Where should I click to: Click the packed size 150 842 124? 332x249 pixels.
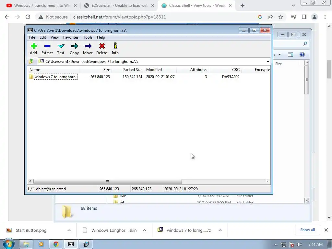132,77
